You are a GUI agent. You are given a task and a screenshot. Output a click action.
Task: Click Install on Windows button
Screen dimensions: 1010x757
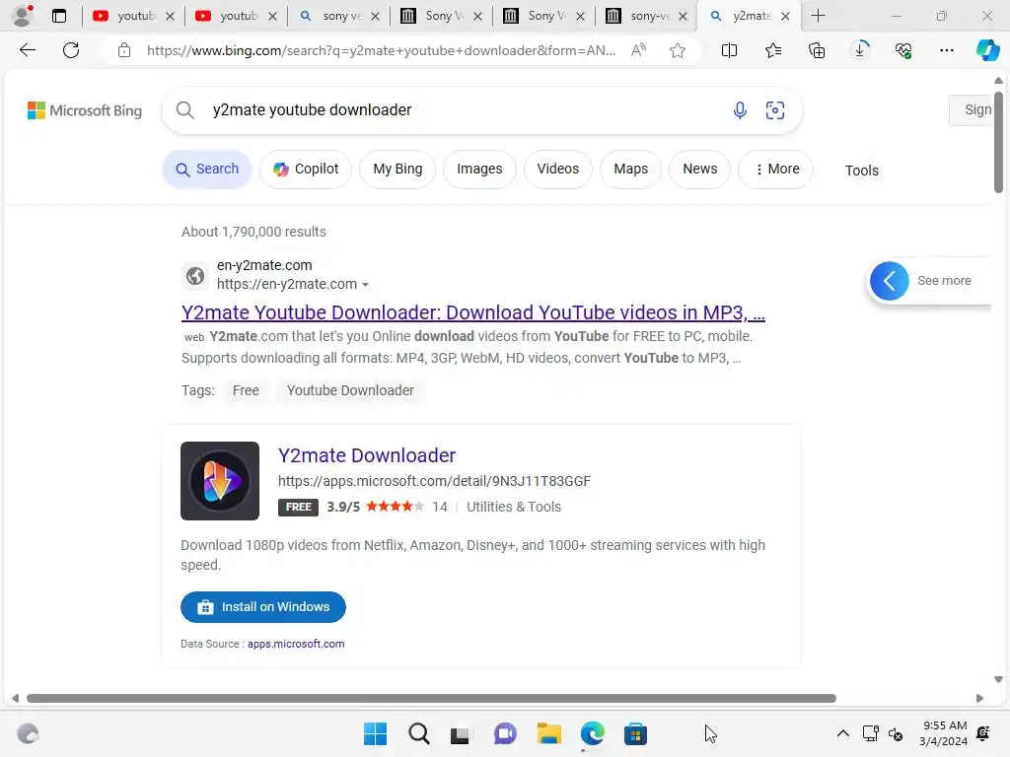(262, 607)
